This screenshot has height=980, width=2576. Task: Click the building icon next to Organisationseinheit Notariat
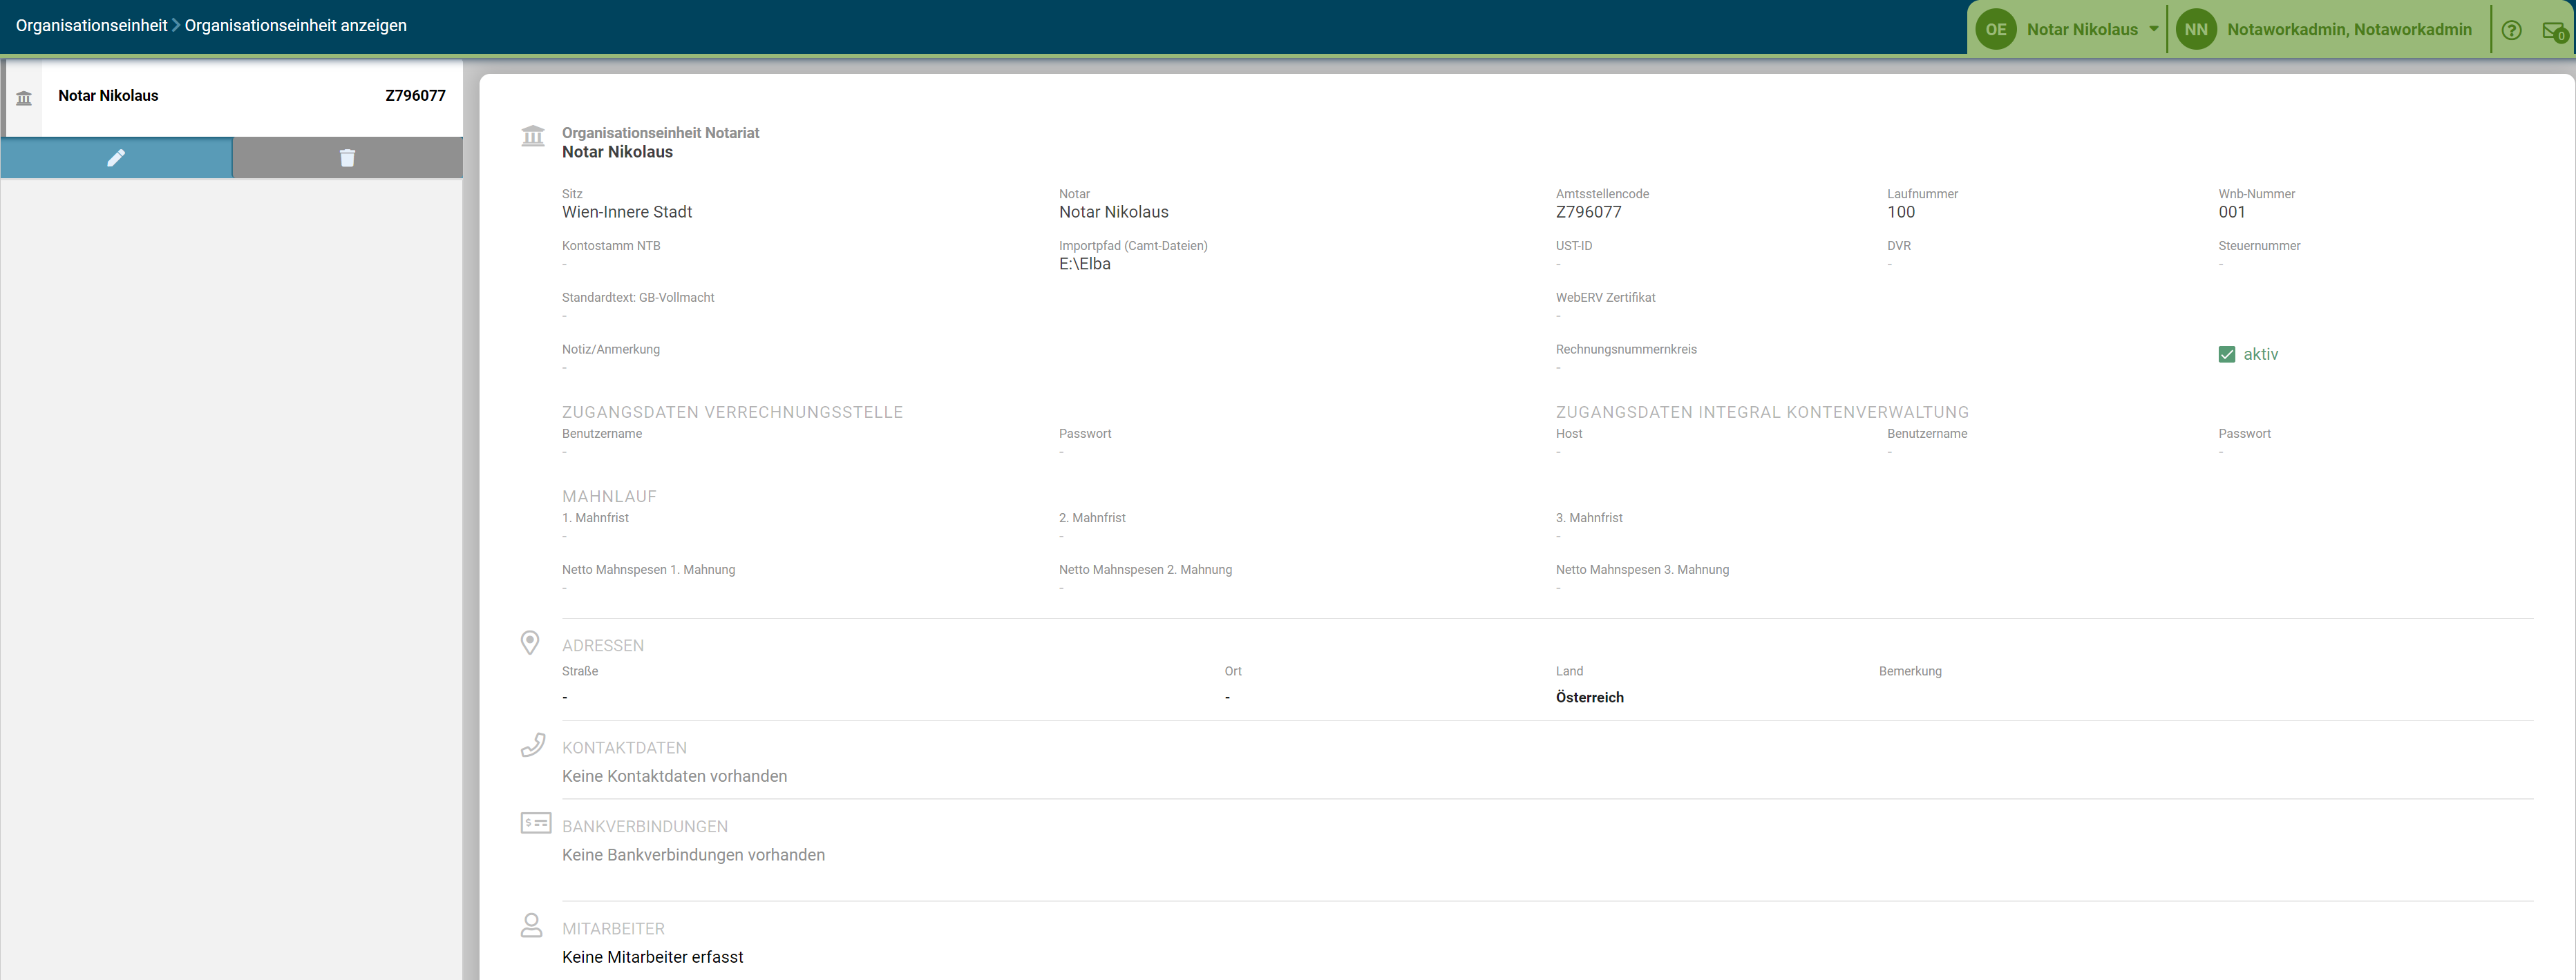tap(533, 136)
